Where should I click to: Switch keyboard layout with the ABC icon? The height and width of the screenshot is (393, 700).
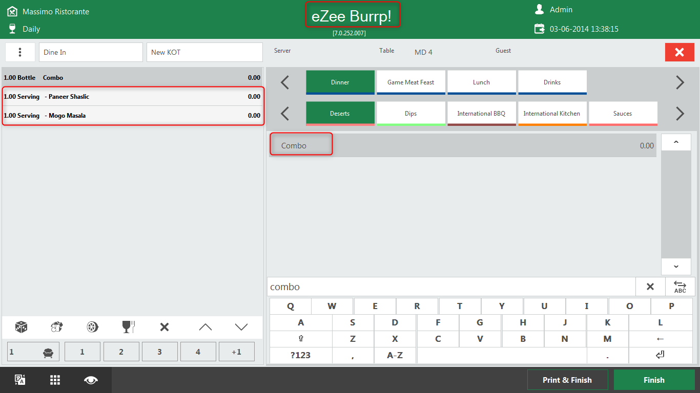pyautogui.click(x=680, y=287)
